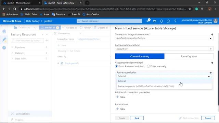Close the Connections tab with the X
Viewport: 219px width, 123px height.
pos(80,33)
